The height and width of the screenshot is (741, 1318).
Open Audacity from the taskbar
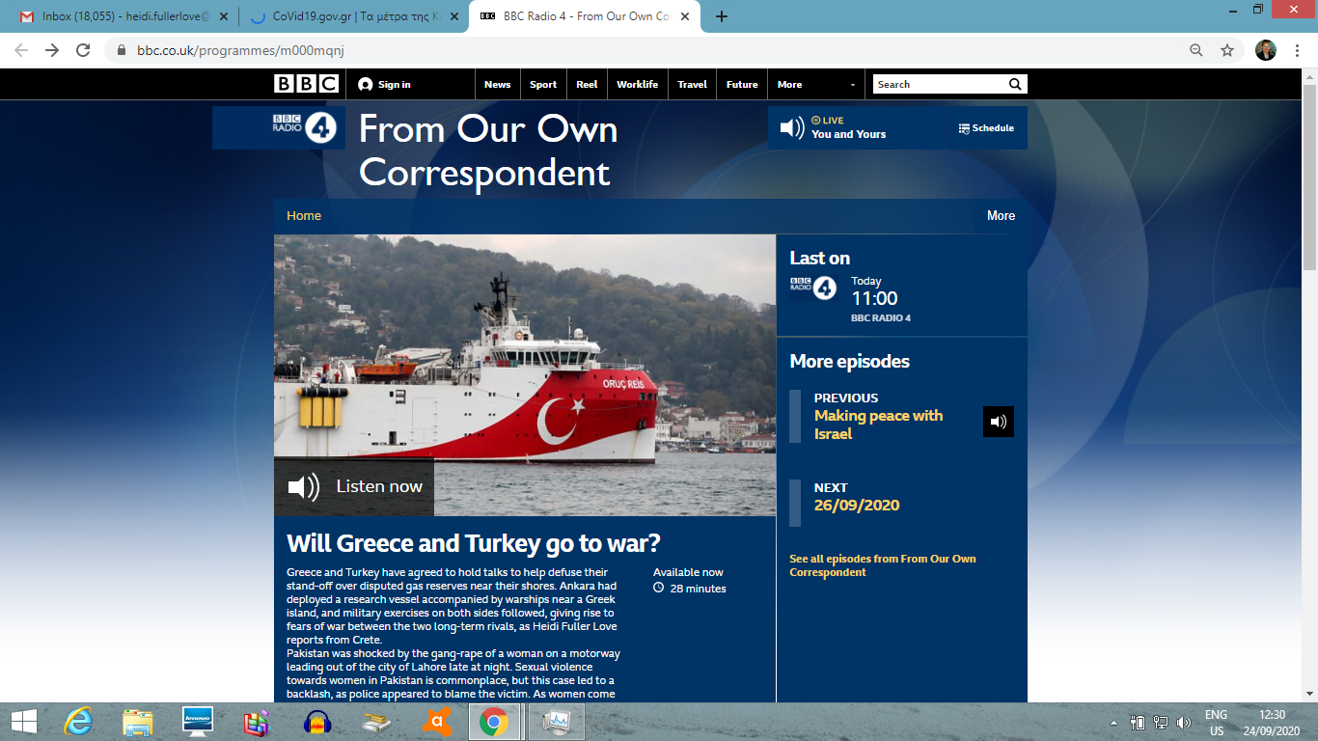tap(317, 722)
